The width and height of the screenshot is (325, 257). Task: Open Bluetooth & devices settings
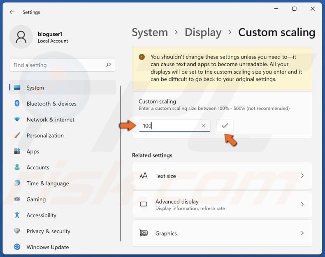point(63,103)
